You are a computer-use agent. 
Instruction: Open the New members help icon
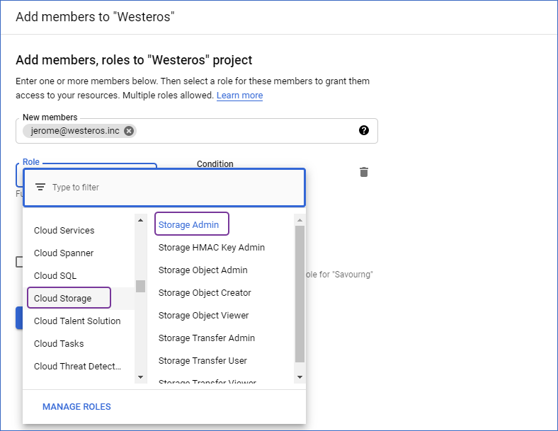[364, 130]
